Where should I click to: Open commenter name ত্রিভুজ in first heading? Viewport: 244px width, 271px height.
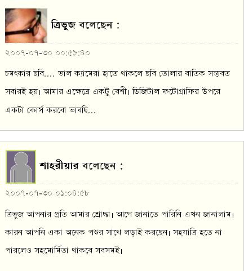tap(63, 25)
